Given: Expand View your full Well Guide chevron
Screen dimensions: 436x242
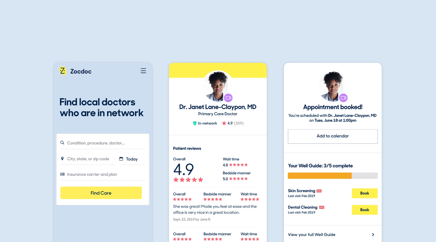Looking at the screenshot, I should point(373,234).
